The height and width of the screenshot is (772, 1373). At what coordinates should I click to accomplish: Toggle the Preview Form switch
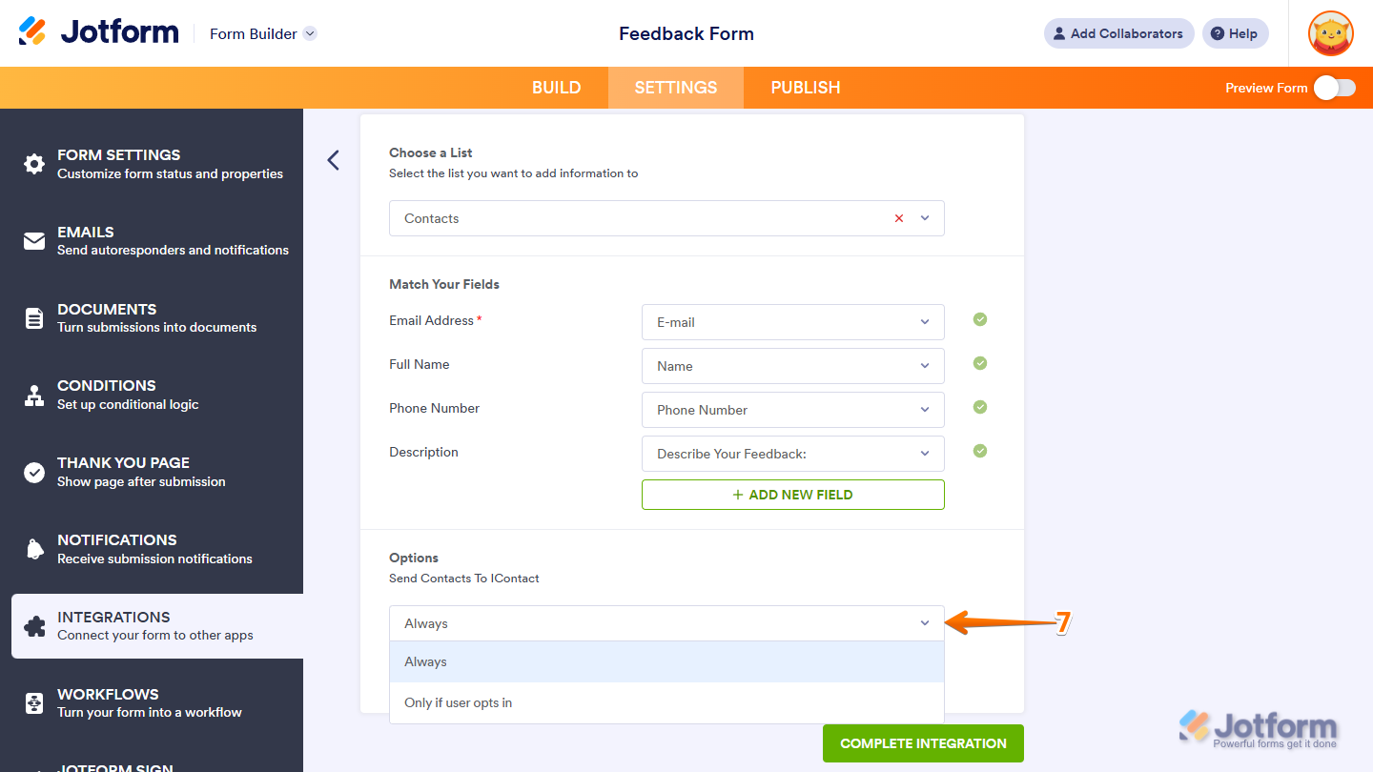1334,87
